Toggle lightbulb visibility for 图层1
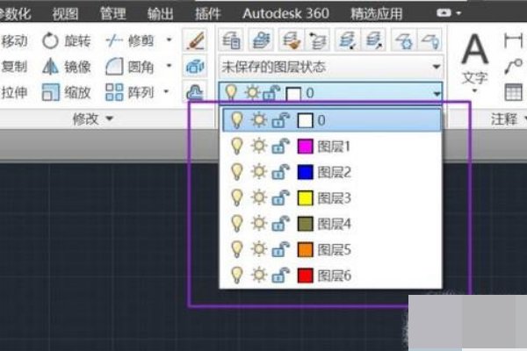This screenshot has height=351, width=527. pos(235,147)
